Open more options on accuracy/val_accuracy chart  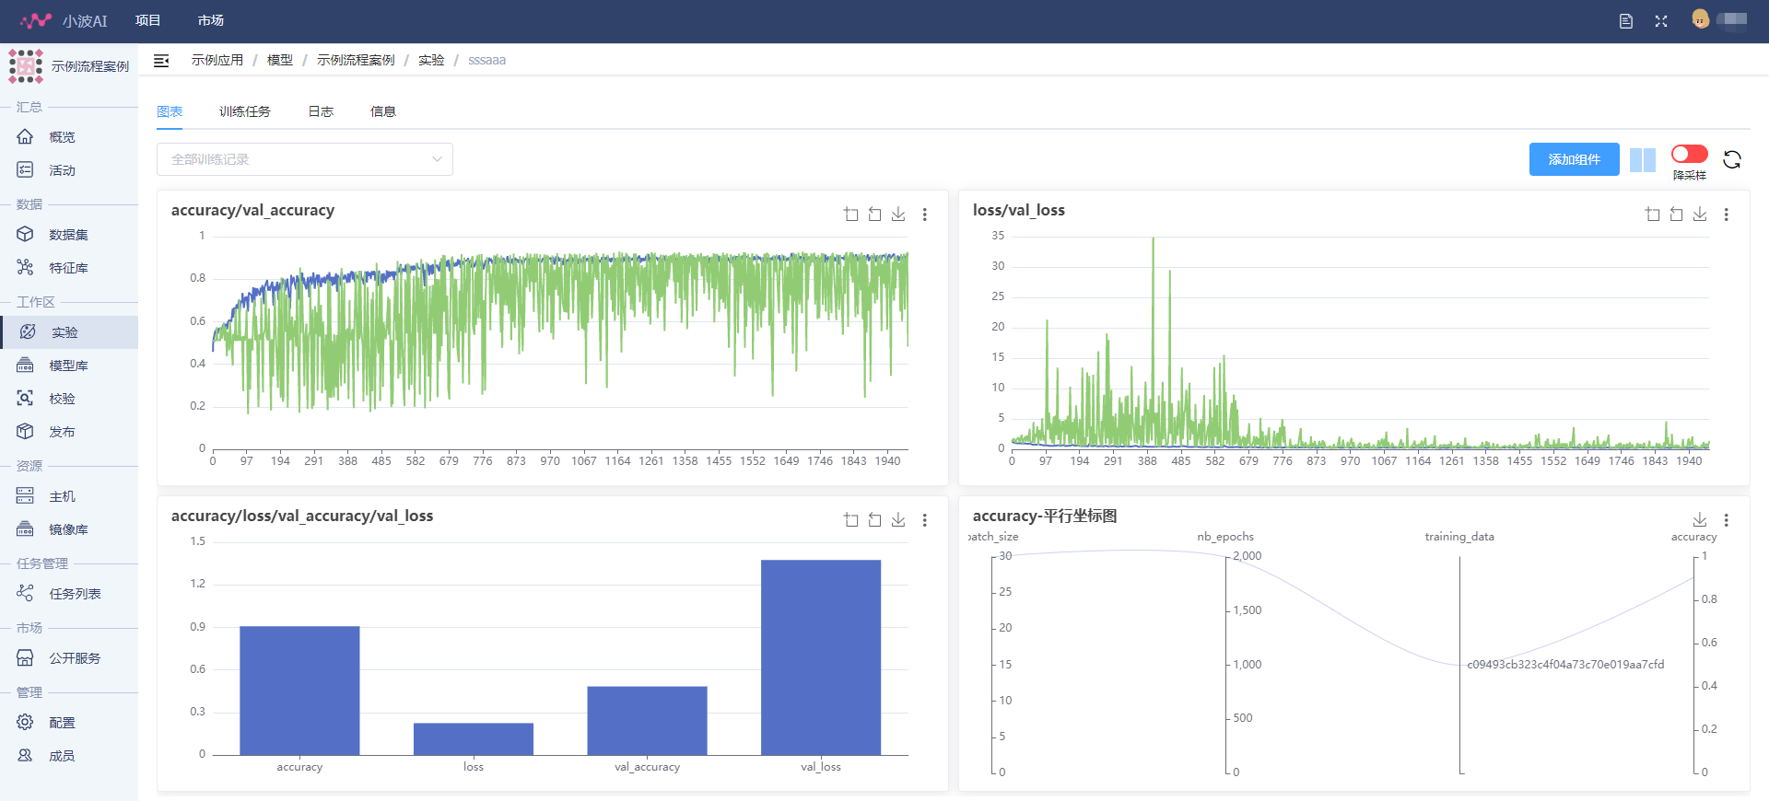coord(924,215)
